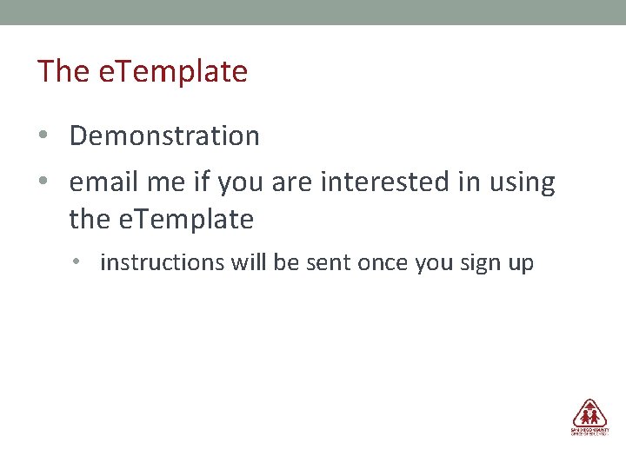This screenshot has height=469, width=626.
Task: Click the words sign up
Action: coord(496,264)
